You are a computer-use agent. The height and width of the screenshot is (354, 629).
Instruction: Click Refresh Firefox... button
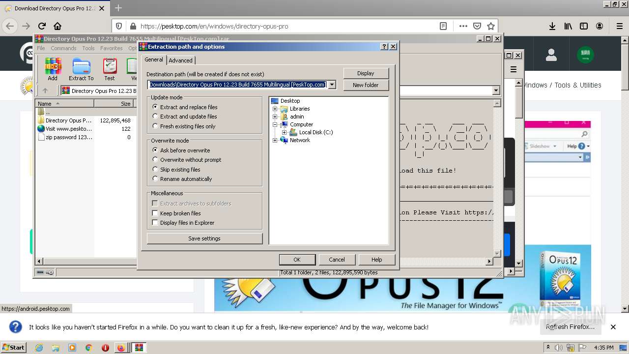click(570, 327)
